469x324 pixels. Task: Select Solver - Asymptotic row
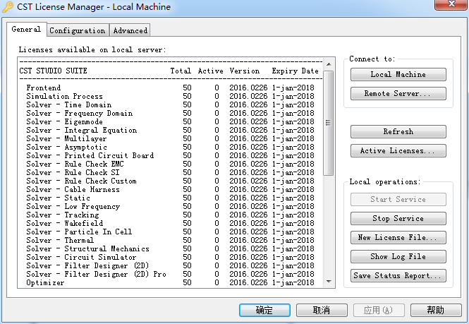tap(170, 147)
